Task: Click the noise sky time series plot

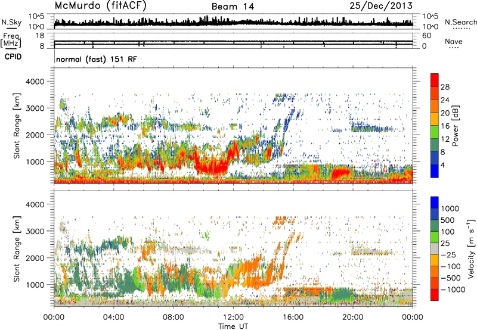Action: pos(233,21)
